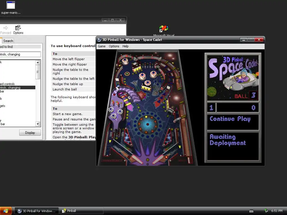This screenshot has width=287, height=215.
Task: Close the Help window
Action: (x=121, y=20)
